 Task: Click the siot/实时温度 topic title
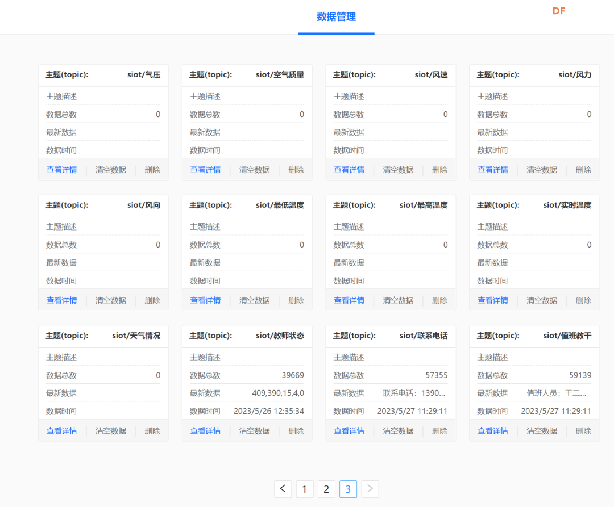point(567,205)
